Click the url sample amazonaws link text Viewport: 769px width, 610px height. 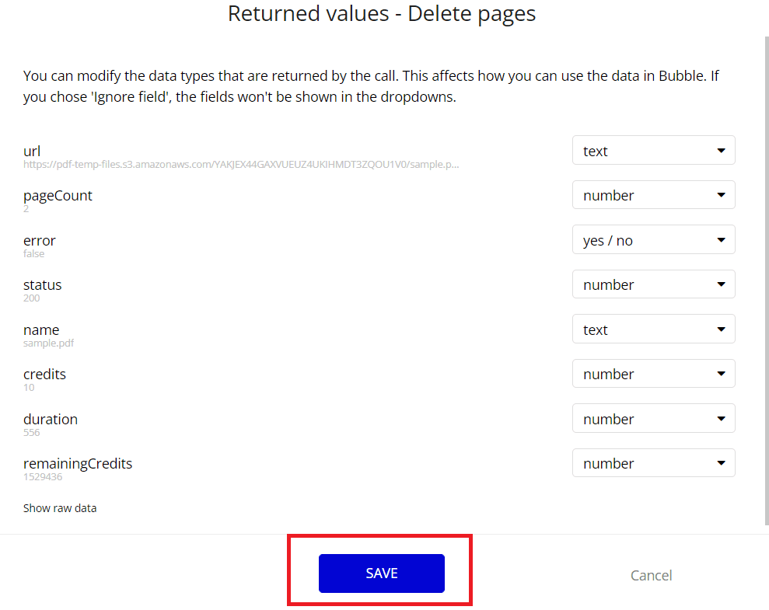(x=241, y=165)
